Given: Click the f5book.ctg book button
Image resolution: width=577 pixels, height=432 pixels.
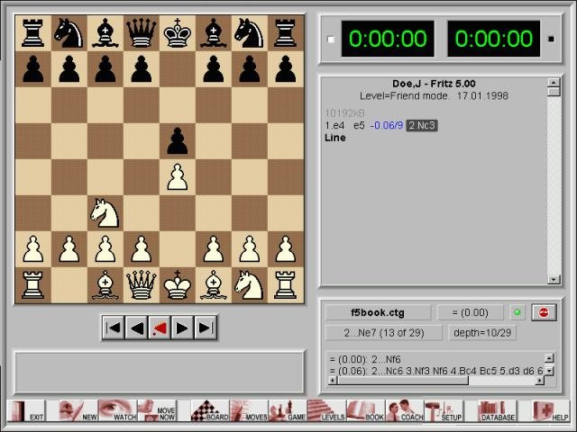Looking at the screenshot, I should click(378, 312).
